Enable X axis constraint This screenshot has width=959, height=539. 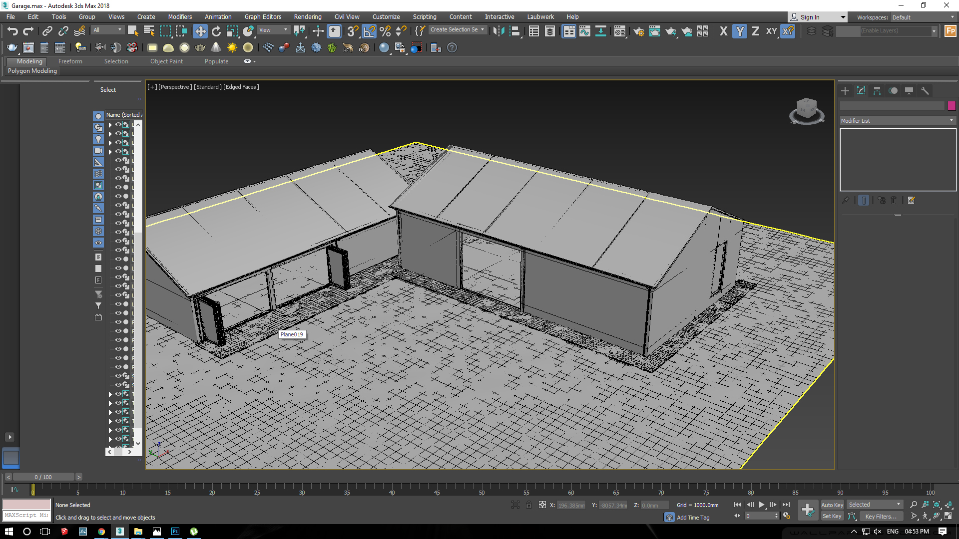(x=724, y=31)
